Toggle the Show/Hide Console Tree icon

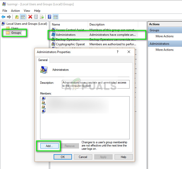click(23, 17)
